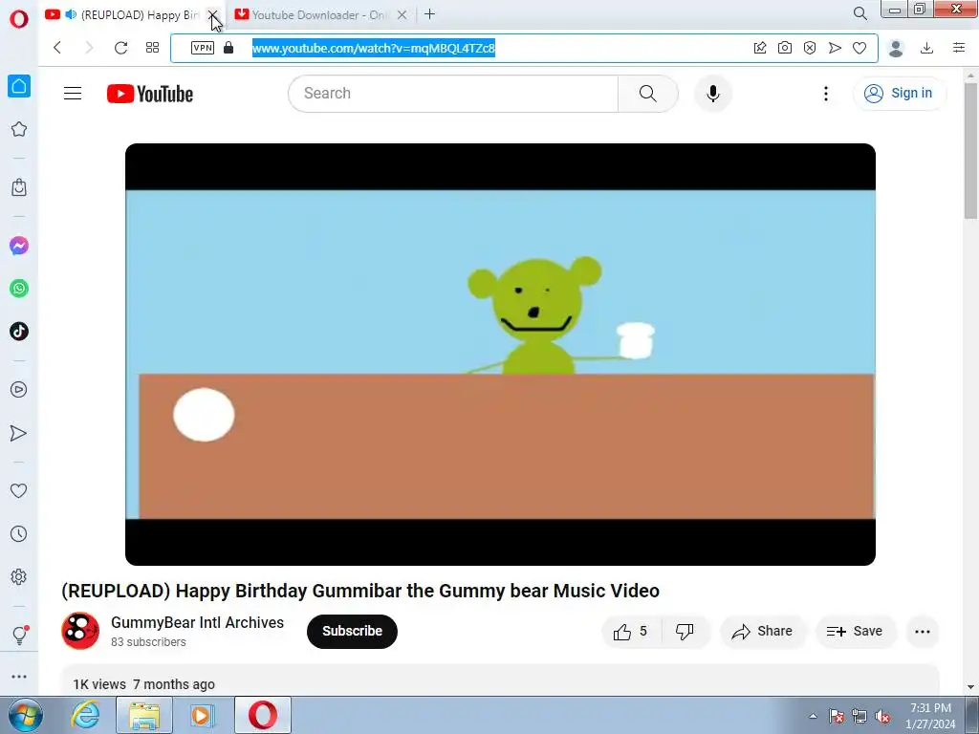979x734 pixels.
Task: Take a snapshot with camera icon
Action: (x=785, y=48)
